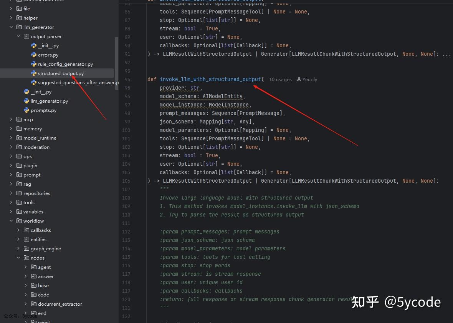Select the variables folder name in the tree

[x=33, y=211]
